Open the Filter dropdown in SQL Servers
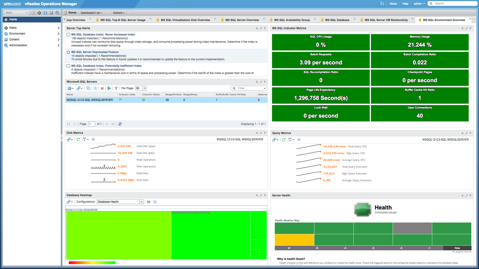 tap(264, 88)
